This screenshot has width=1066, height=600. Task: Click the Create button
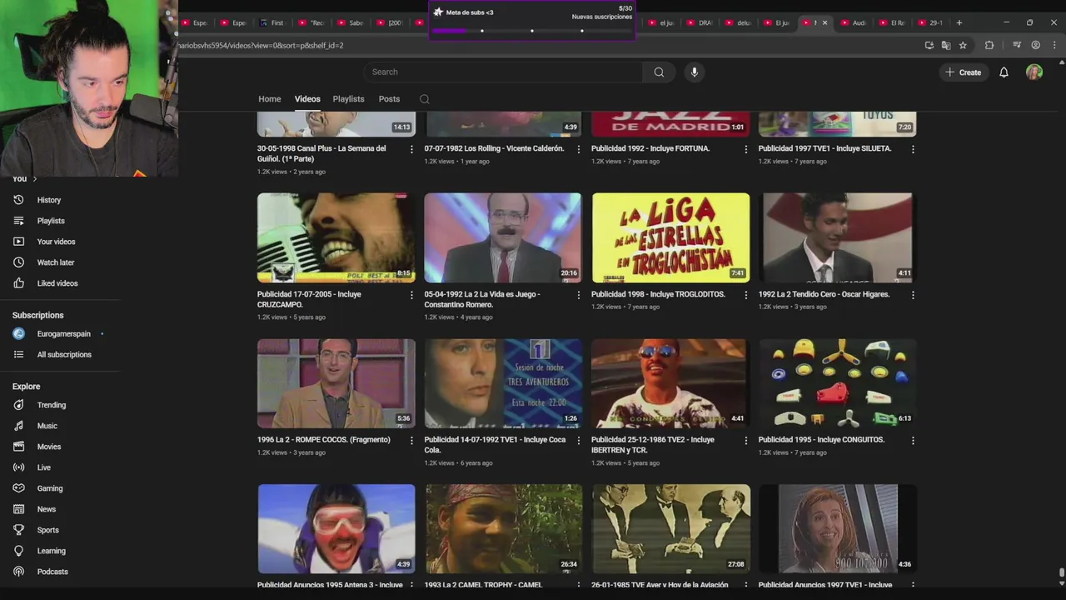coord(964,72)
